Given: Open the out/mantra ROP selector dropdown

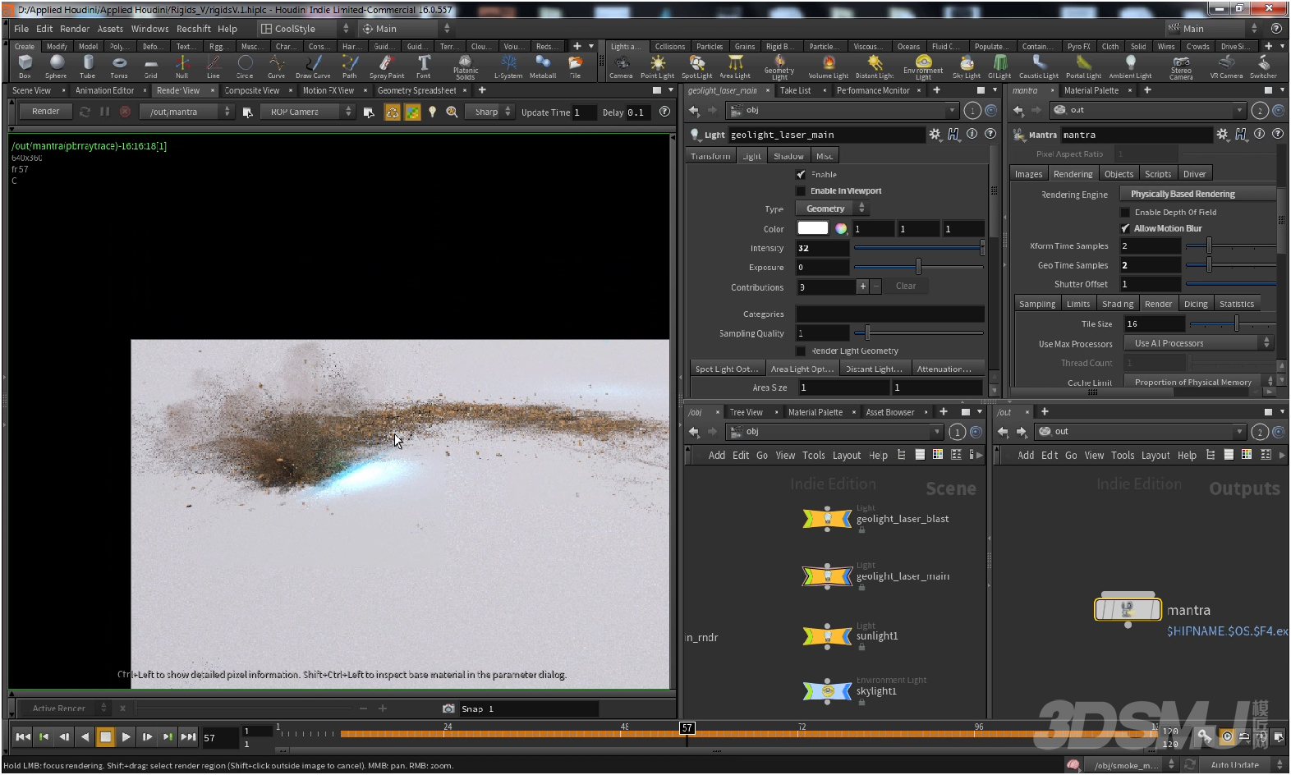Looking at the screenshot, I should coord(186,112).
